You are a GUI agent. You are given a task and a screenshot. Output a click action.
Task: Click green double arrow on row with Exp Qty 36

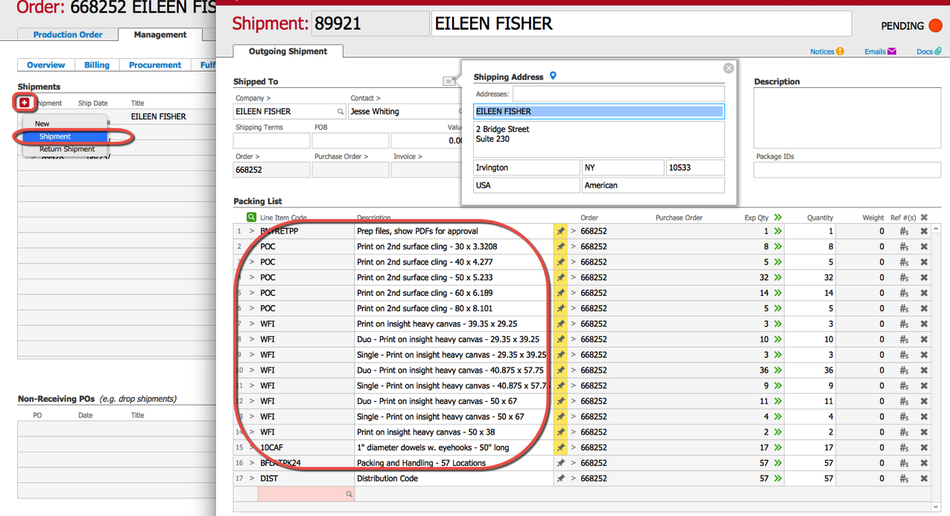coord(778,370)
